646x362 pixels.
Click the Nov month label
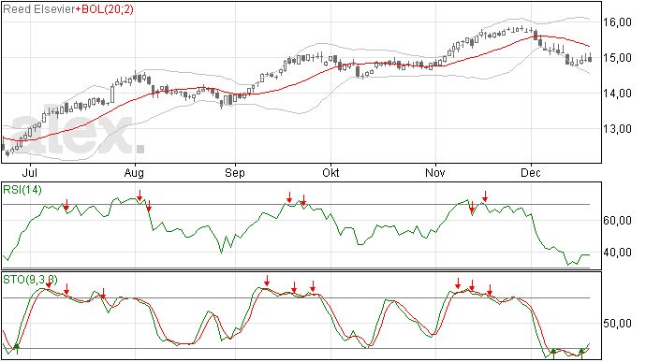point(435,172)
